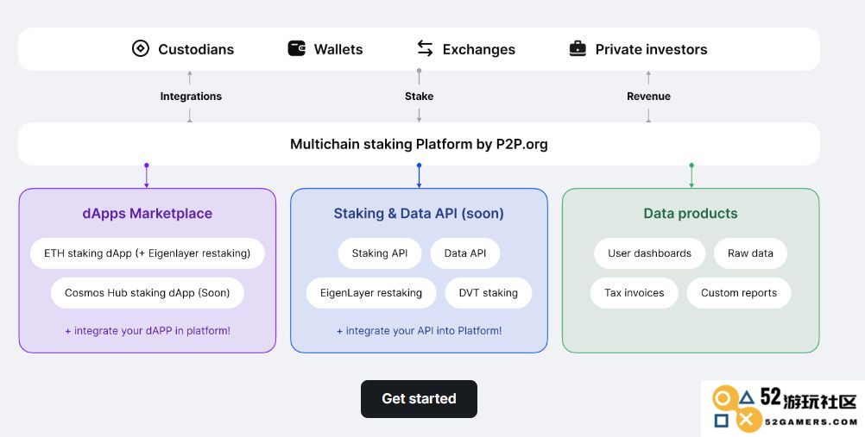Click the Wallets icon

tap(297, 48)
